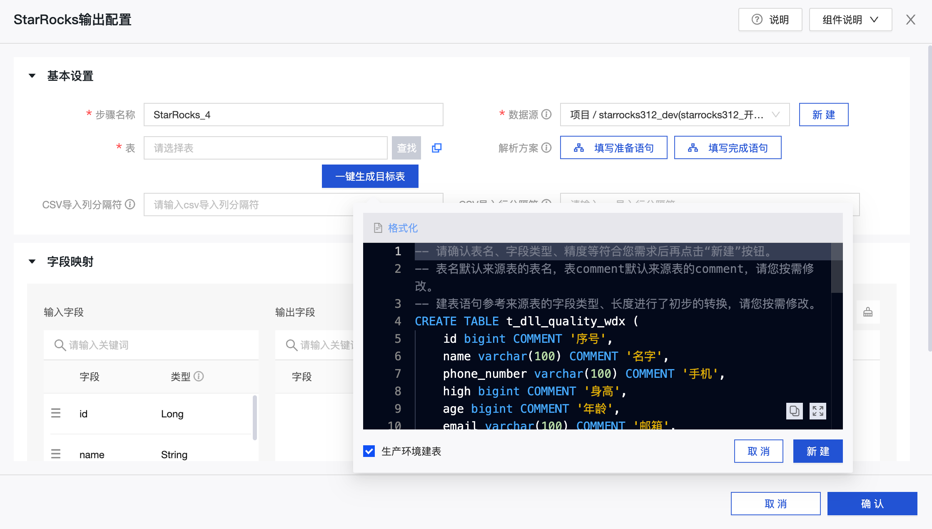Click 新建 button in the SQL popup

click(x=817, y=451)
